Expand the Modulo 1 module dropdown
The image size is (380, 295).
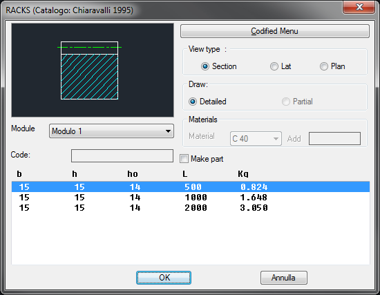(x=111, y=131)
